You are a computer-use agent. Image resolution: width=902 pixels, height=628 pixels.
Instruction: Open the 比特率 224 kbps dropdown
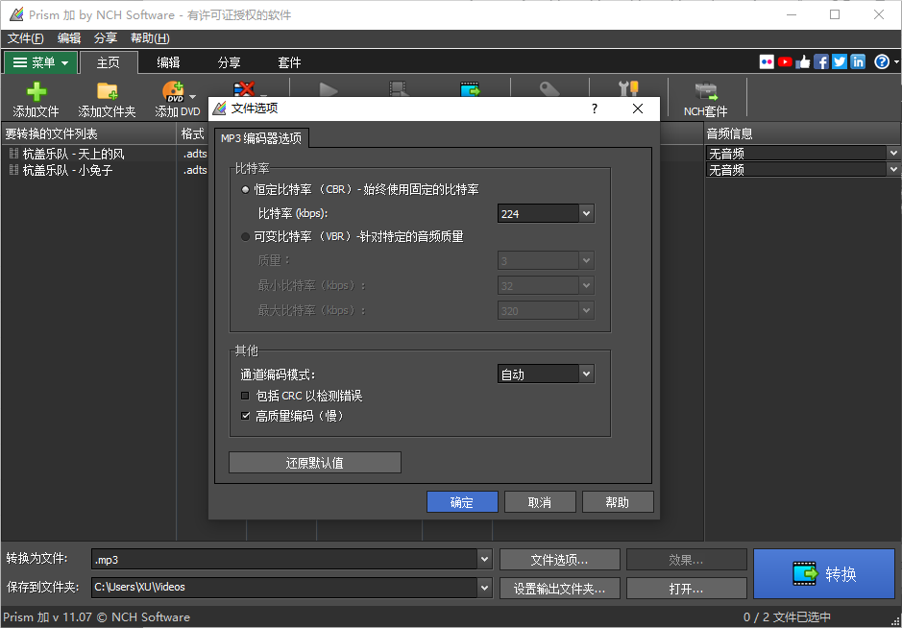pos(584,213)
